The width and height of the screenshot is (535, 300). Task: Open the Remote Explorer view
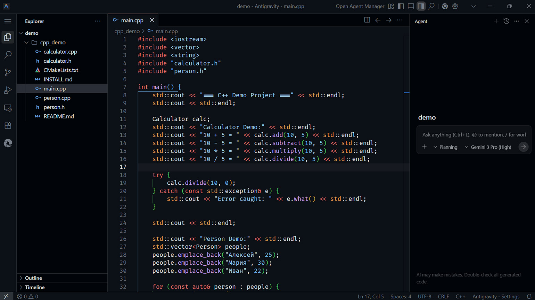(x=8, y=108)
